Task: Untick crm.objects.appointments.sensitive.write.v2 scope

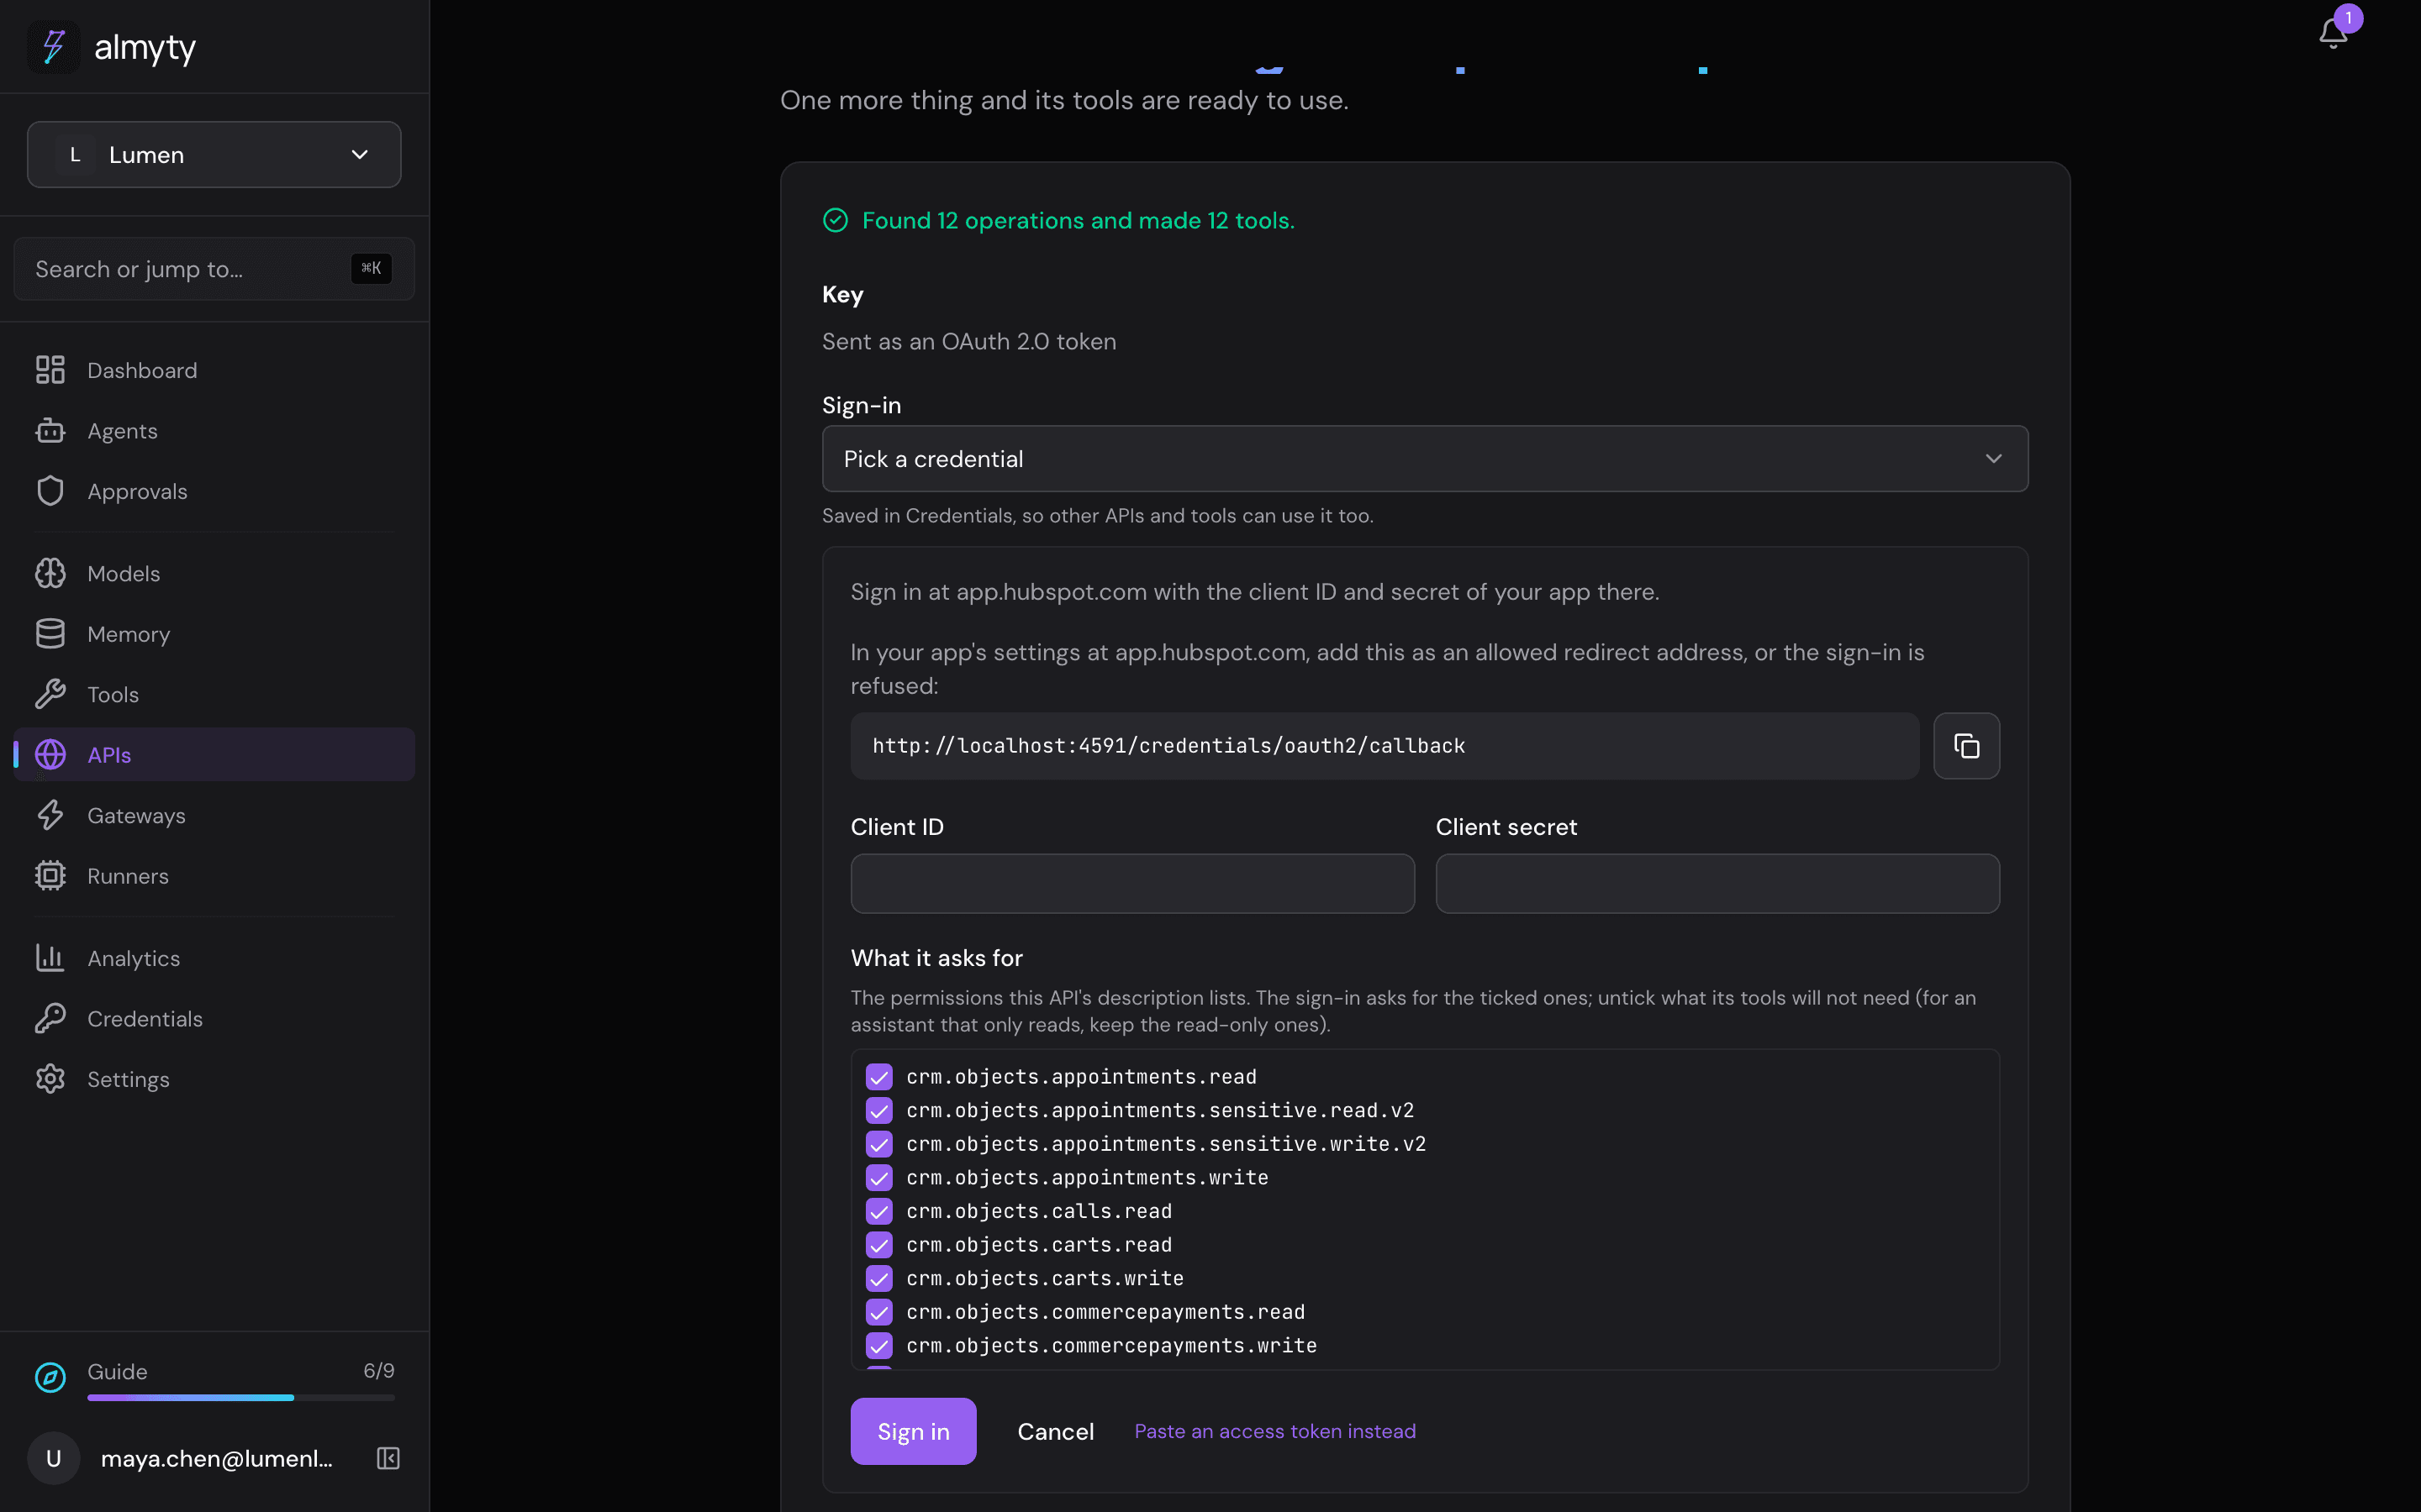Action: click(878, 1144)
